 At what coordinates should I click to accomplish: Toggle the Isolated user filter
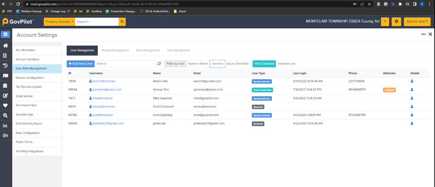[x=287, y=64]
